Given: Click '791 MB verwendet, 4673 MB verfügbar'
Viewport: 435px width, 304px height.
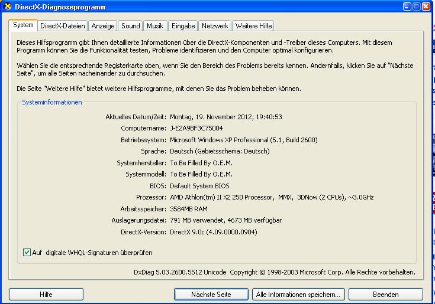Looking at the screenshot, I should pyautogui.click(x=226, y=220).
